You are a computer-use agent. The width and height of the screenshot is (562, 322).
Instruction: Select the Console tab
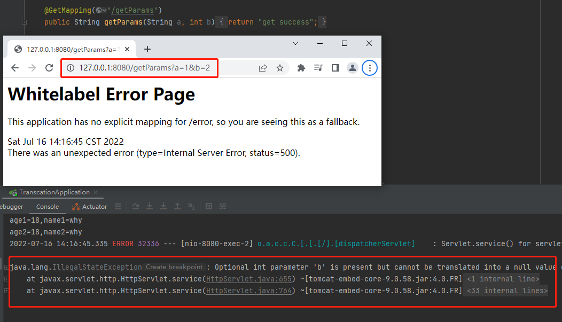48,207
